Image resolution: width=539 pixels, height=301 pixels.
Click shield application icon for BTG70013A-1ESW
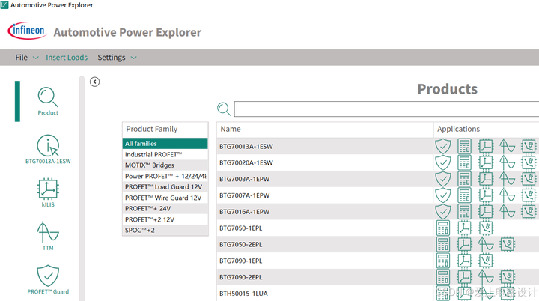coord(443,146)
